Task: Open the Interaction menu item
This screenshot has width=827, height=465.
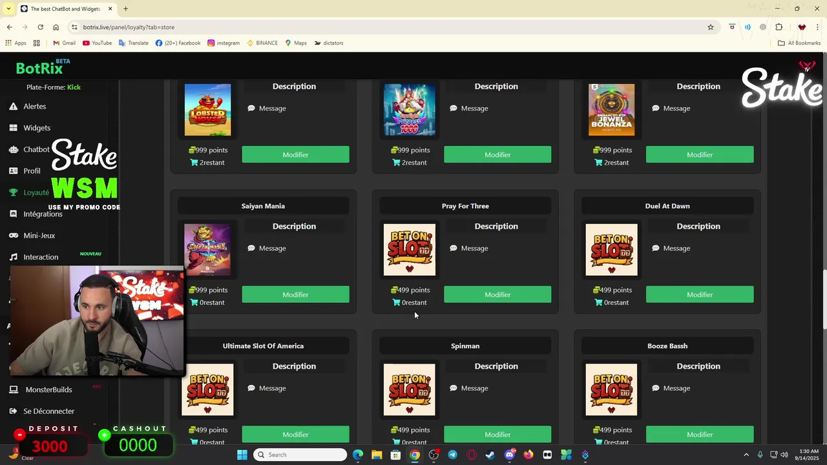Action: tap(41, 257)
